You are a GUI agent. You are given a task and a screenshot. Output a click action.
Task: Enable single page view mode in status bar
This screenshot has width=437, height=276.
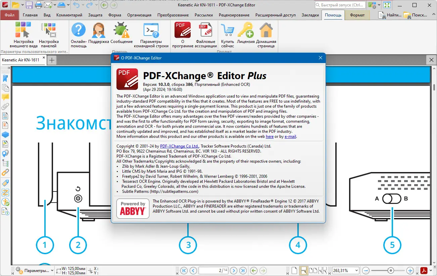click(x=294, y=270)
